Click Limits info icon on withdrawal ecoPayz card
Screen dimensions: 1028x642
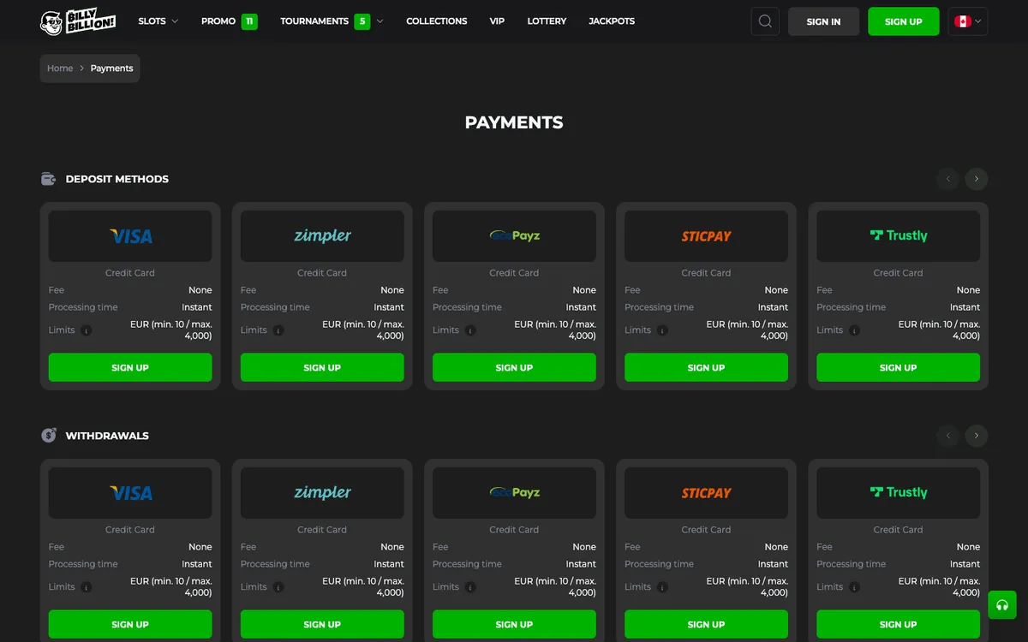click(470, 587)
